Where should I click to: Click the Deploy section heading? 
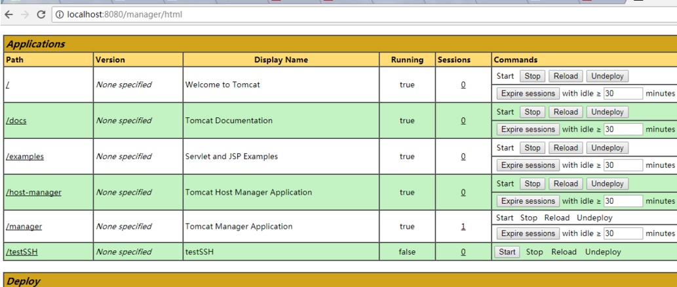click(24, 281)
